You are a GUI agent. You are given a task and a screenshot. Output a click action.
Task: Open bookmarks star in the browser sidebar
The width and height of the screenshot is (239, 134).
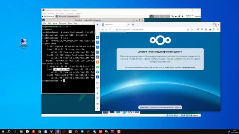click(x=97, y=88)
